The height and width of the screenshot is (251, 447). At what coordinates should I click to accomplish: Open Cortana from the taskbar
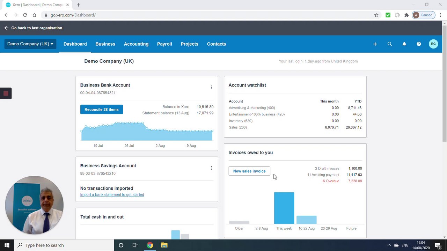pyautogui.click(x=121, y=245)
